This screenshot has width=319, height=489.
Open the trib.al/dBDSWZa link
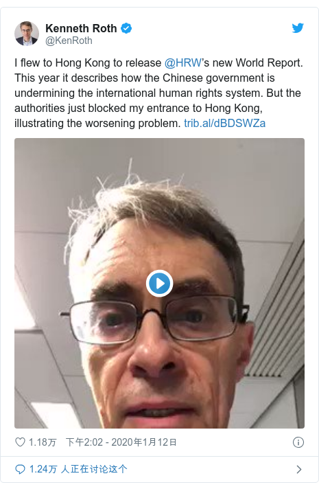click(x=224, y=123)
